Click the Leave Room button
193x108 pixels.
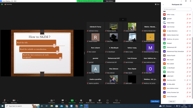pyautogui.click(x=155, y=101)
